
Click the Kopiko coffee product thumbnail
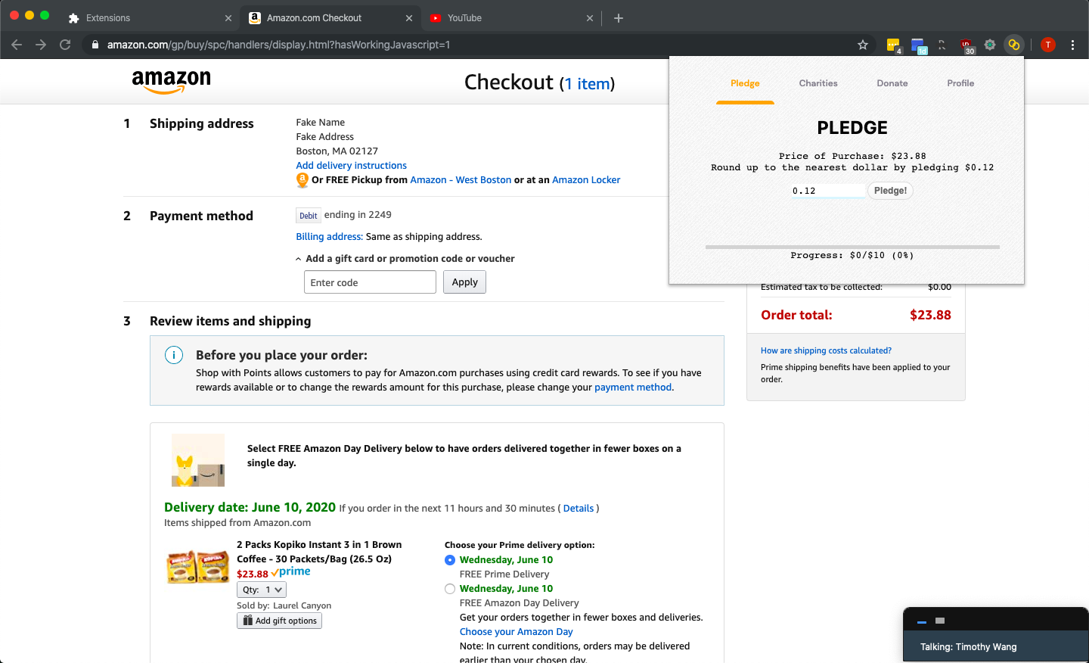pyautogui.click(x=198, y=567)
